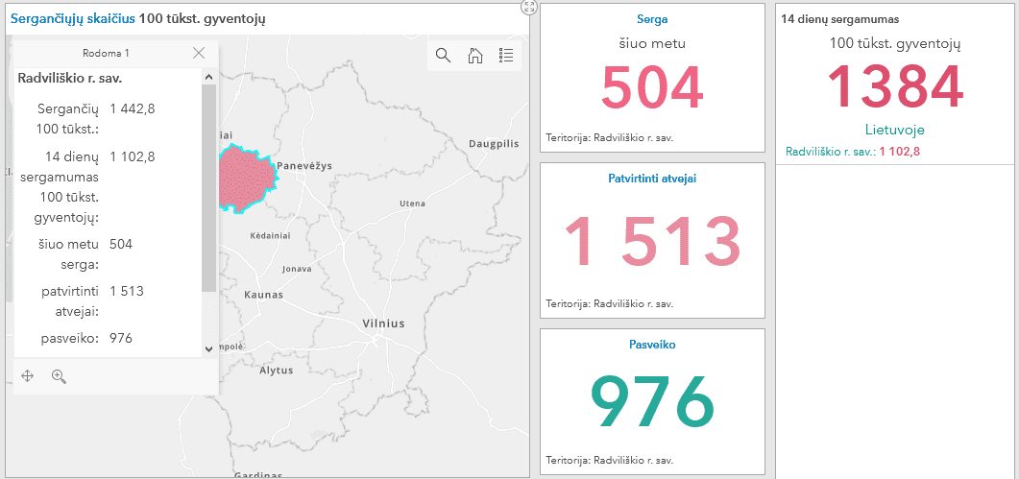Click the pan icon in popup footer
1019x479 pixels.
point(27,375)
